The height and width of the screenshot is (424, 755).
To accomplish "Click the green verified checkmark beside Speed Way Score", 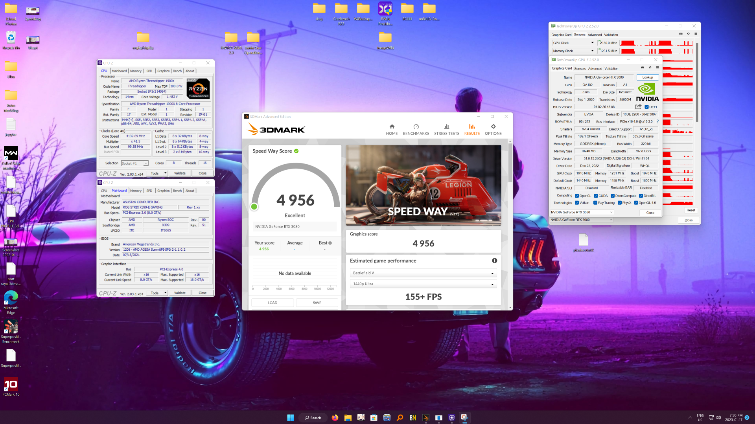I will [x=296, y=151].
